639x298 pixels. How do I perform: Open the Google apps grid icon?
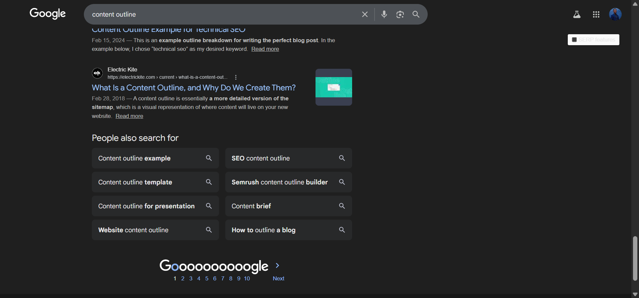click(596, 14)
